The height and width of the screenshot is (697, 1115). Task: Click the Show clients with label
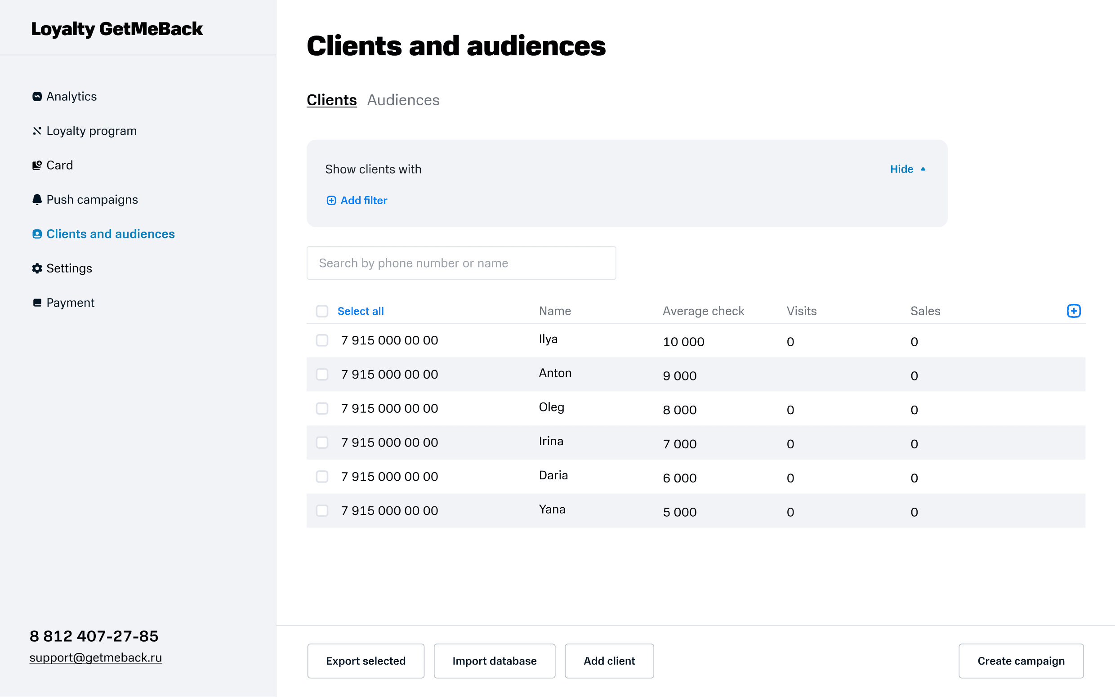(x=373, y=169)
